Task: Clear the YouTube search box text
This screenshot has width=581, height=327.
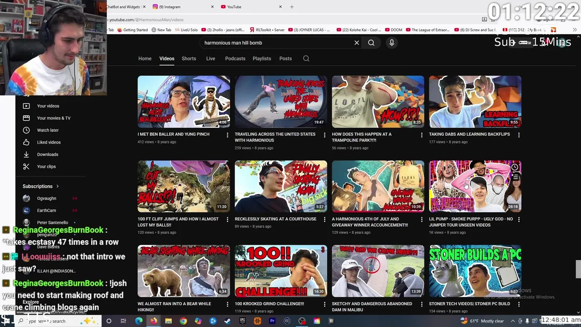Action: [x=357, y=43]
